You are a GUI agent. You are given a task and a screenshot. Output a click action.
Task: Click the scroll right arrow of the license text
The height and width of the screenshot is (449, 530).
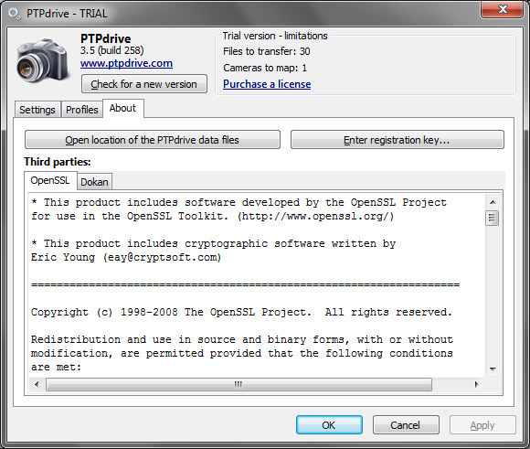tap(476, 384)
